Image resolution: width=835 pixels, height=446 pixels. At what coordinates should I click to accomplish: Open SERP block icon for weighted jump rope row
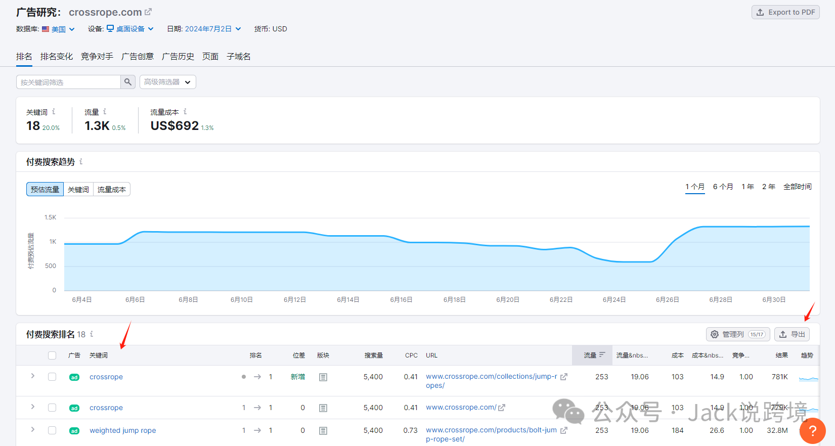(x=323, y=431)
